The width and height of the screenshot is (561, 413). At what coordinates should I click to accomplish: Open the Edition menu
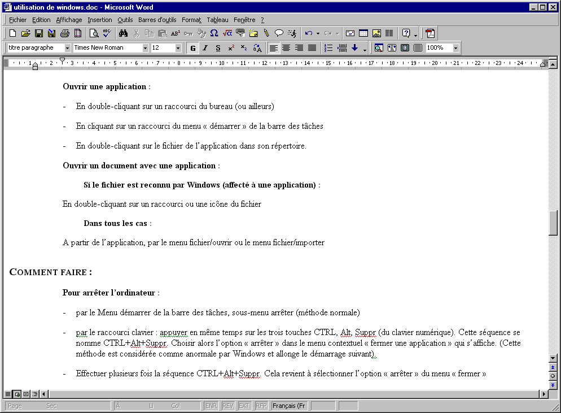41,20
